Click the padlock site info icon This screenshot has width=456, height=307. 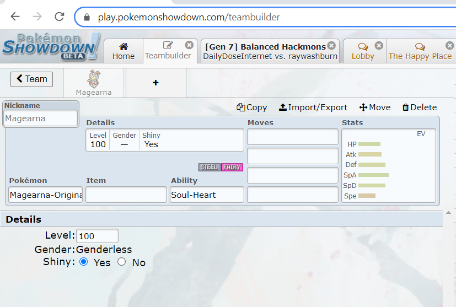click(x=87, y=17)
